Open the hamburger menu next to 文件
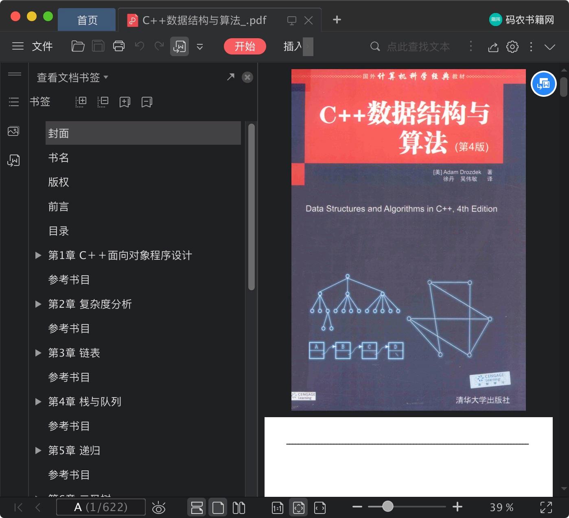Screen dimensions: 569x518 pos(18,46)
